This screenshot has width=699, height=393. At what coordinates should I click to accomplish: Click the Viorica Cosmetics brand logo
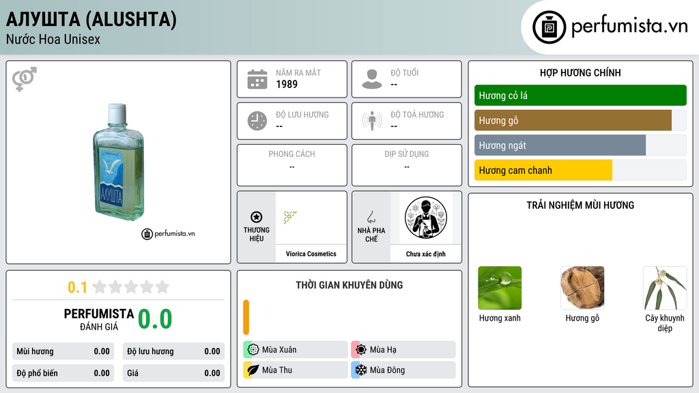(x=290, y=216)
